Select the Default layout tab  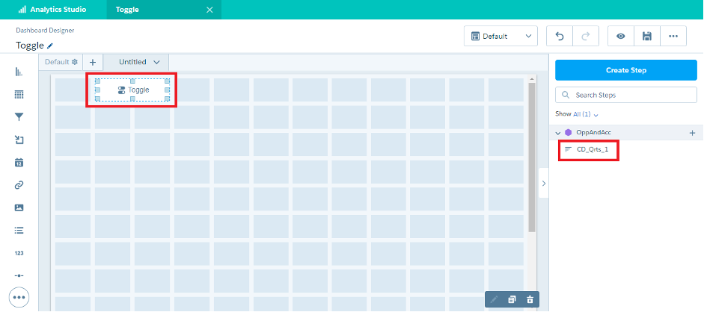61,62
